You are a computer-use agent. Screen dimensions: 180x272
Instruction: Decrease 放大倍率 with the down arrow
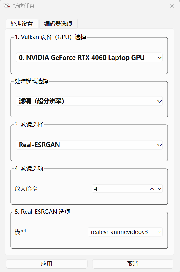(x=159, y=189)
